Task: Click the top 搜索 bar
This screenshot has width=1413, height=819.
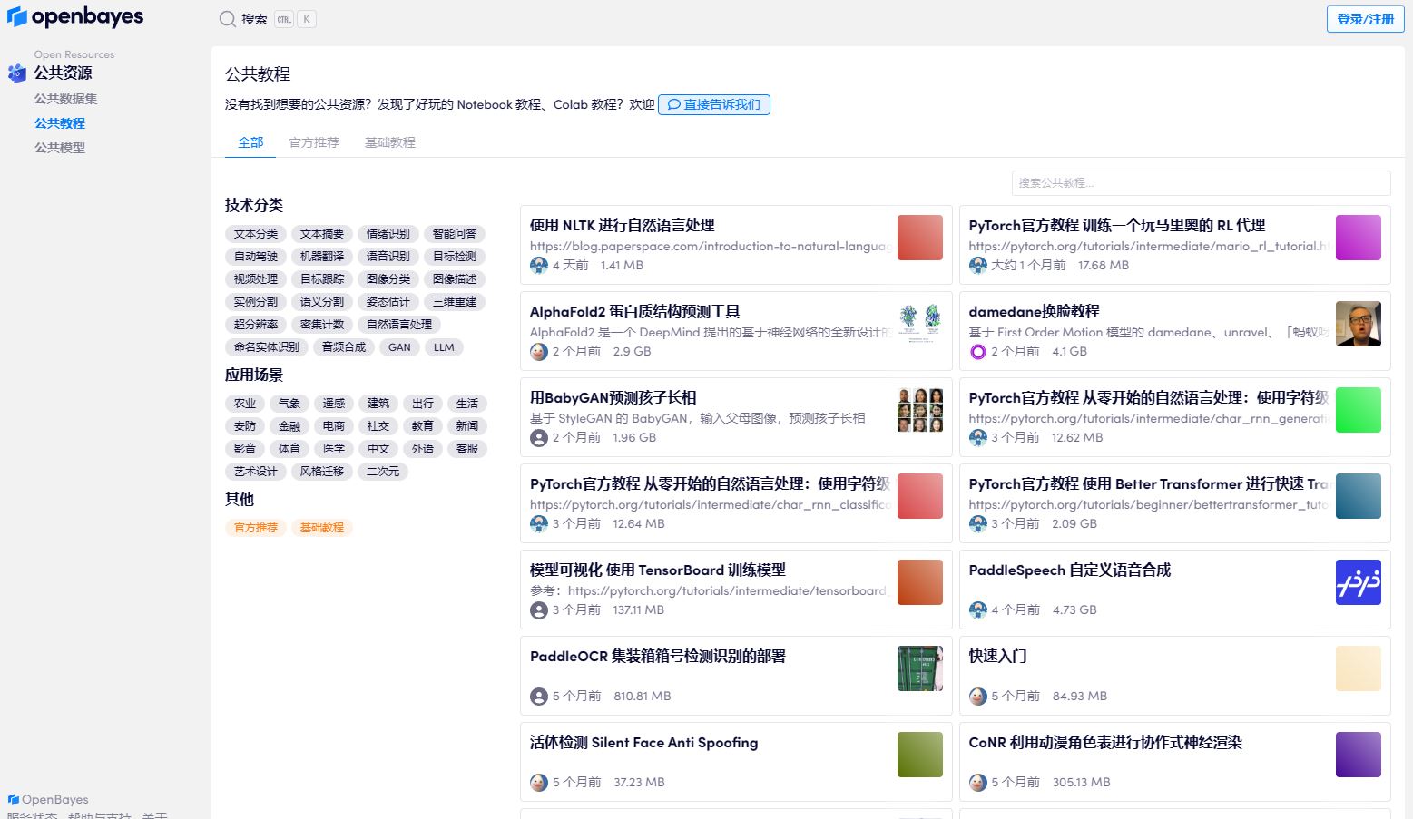Action: pyautogui.click(x=268, y=19)
